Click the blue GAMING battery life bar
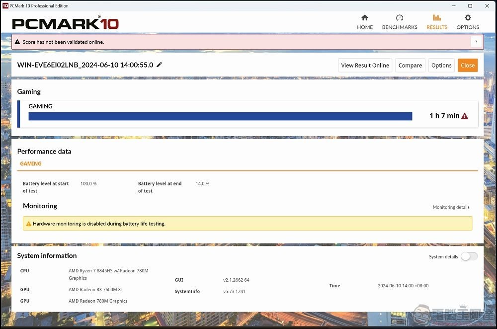 [x=220, y=116]
